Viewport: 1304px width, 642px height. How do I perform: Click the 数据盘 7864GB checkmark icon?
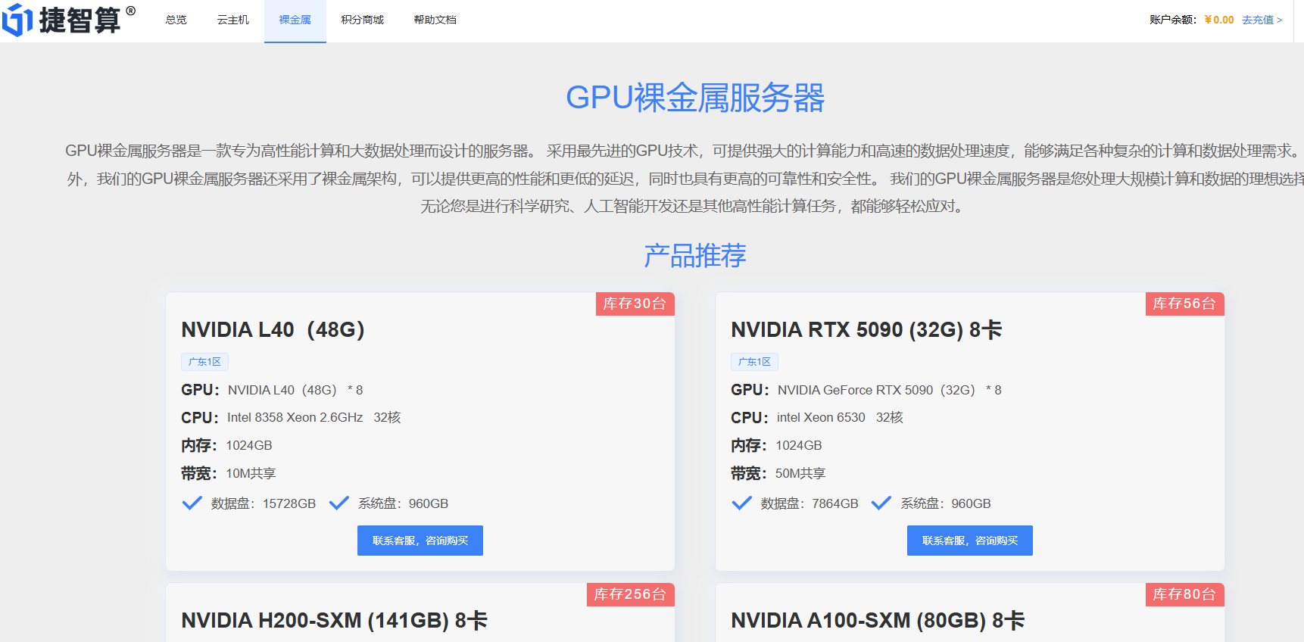[x=742, y=503]
